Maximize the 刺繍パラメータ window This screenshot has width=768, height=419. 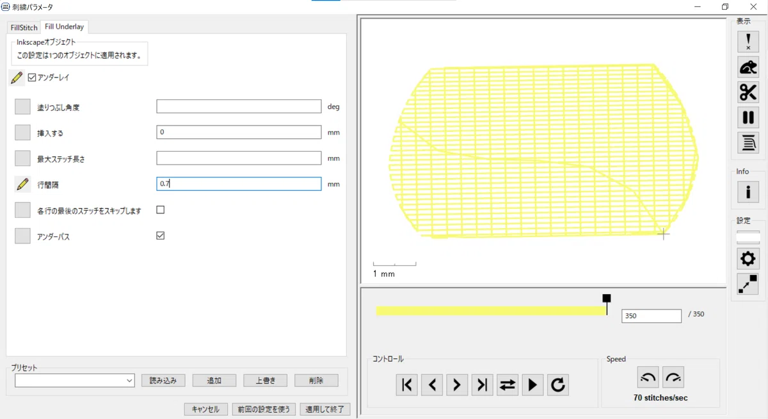[x=725, y=6]
